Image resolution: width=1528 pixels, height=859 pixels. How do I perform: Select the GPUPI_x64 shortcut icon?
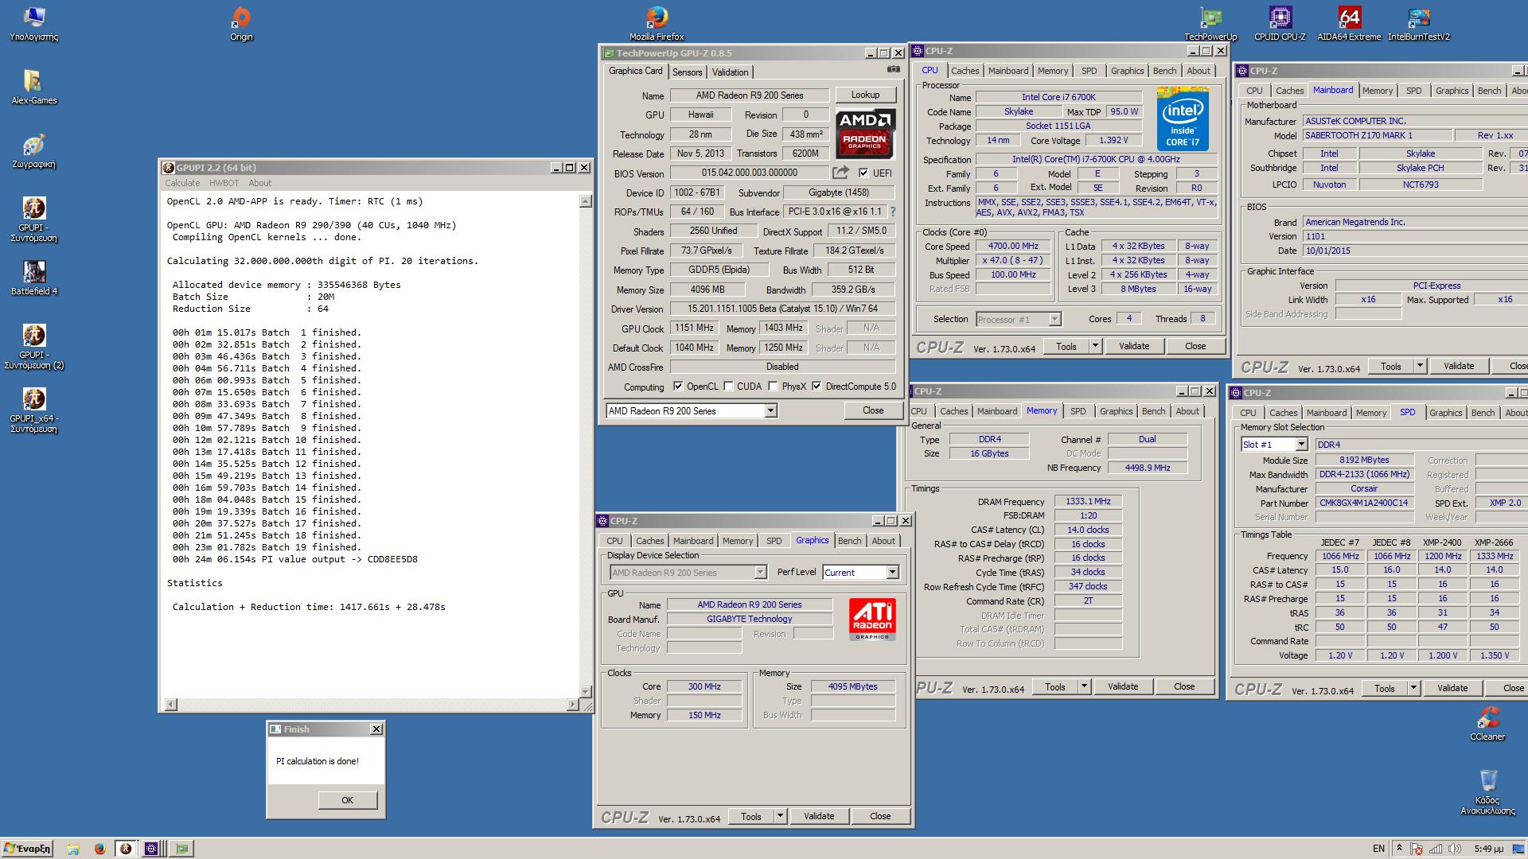pos(33,410)
